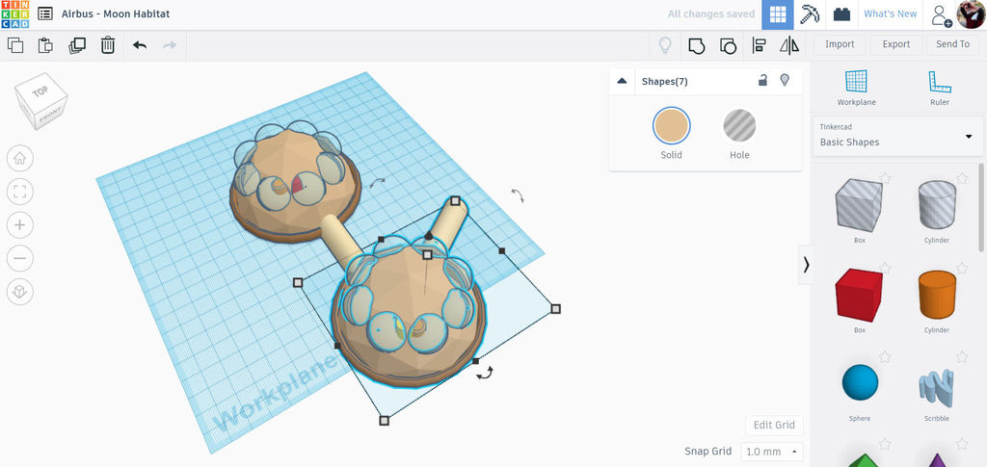
Task: Click the Show all lightbulb icon
Action: (x=665, y=45)
